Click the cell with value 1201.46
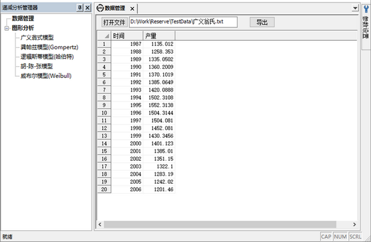This screenshot has height=242, width=371. [x=159, y=189]
